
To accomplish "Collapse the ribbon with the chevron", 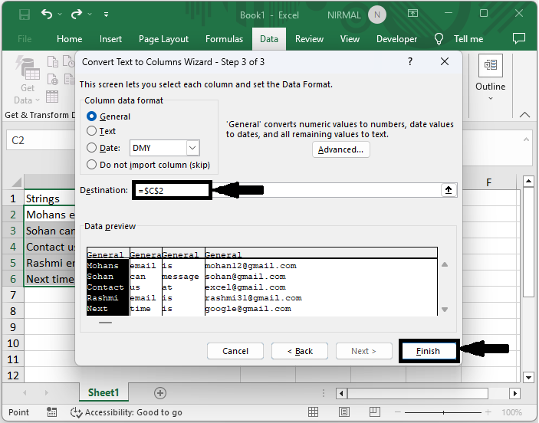I will (524, 115).
